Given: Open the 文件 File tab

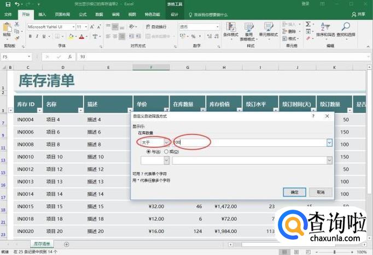Looking at the screenshot, I should click(x=8, y=15).
